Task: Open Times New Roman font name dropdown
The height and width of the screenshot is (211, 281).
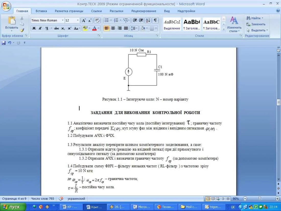Action: click(x=63, y=20)
